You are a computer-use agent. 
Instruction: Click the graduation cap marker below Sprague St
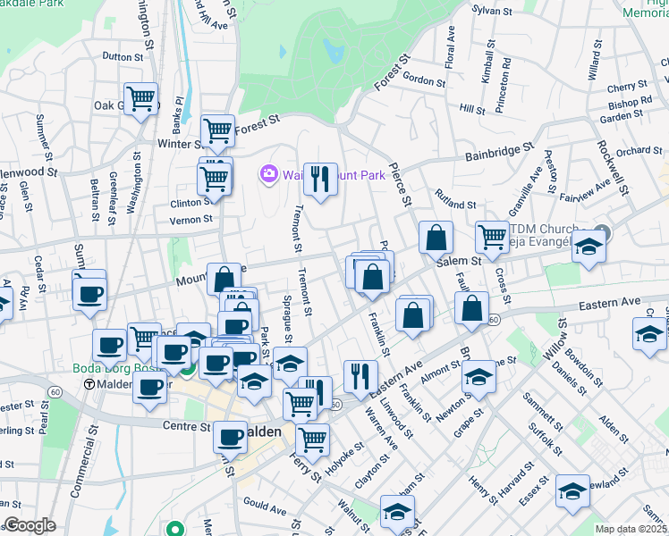[x=290, y=366]
